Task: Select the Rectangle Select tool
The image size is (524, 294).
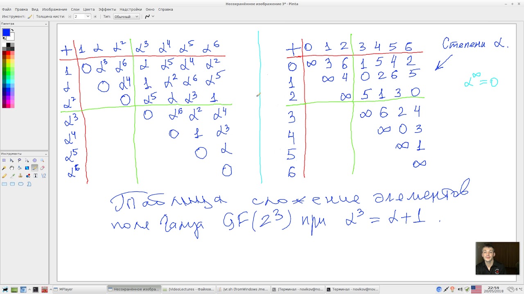Action: tap(4, 160)
